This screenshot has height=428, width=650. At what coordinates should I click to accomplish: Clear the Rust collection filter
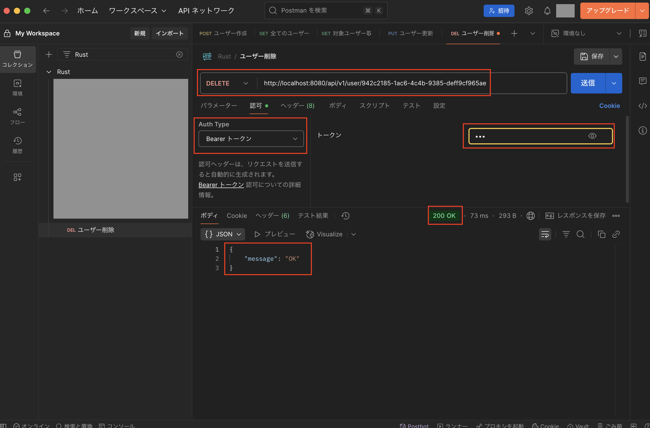tap(179, 54)
